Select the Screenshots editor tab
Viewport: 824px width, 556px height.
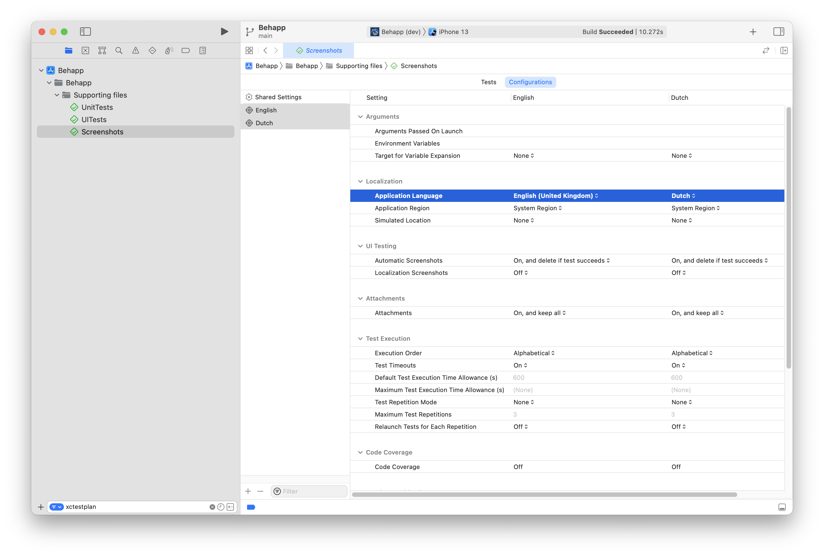(x=318, y=50)
